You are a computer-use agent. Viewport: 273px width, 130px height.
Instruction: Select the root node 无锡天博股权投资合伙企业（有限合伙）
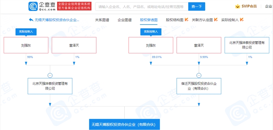[125, 125]
